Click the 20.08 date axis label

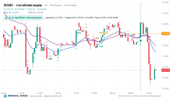[4, 93]
